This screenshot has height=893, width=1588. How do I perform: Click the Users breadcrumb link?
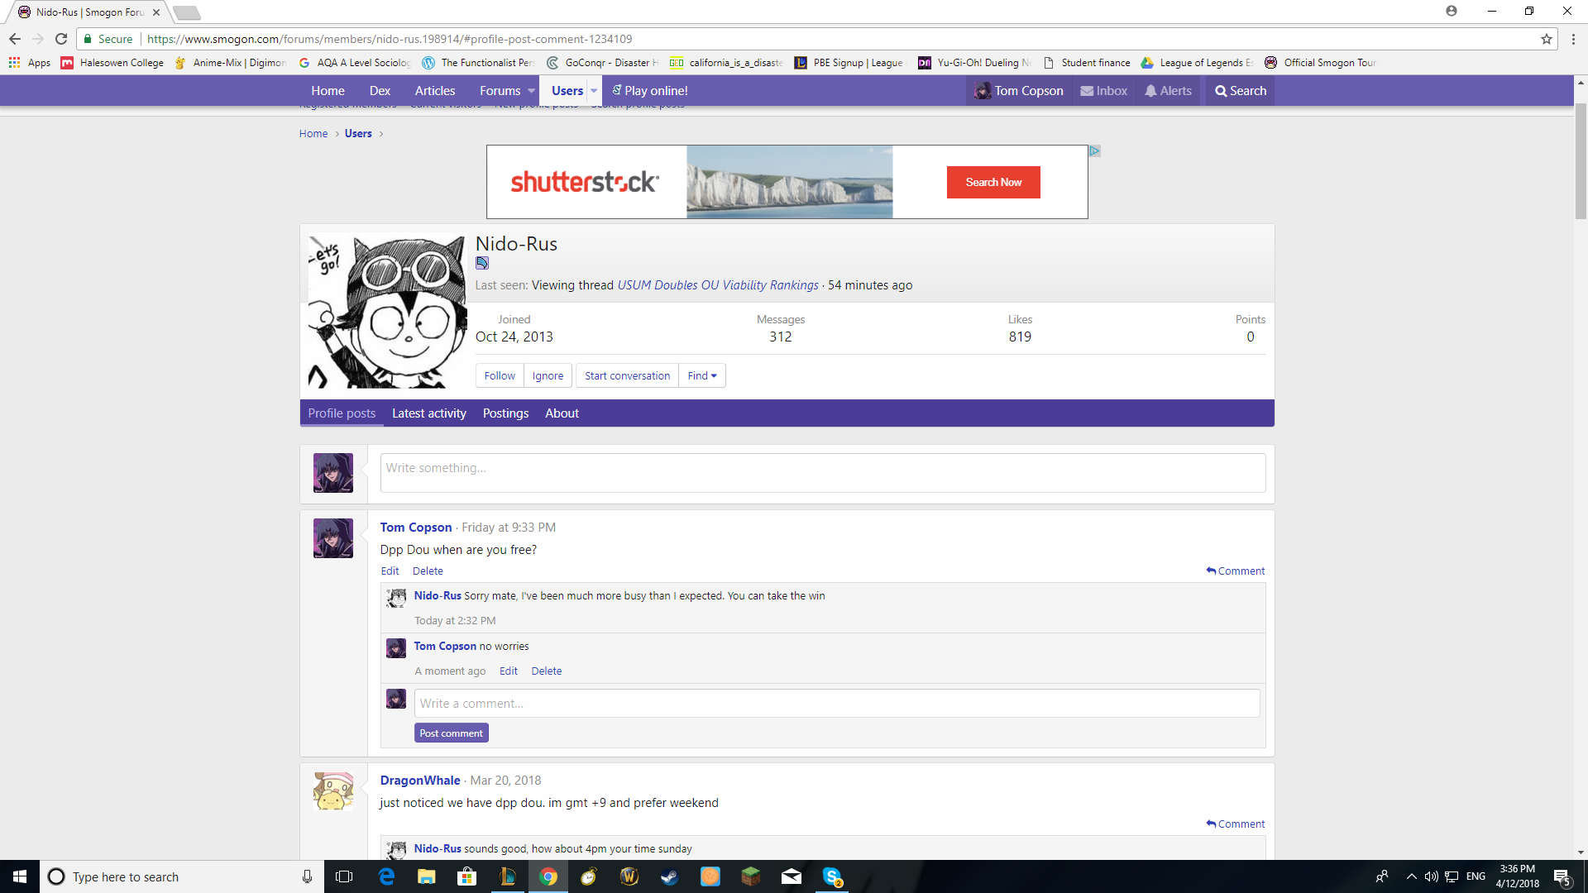click(x=358, y=134)
